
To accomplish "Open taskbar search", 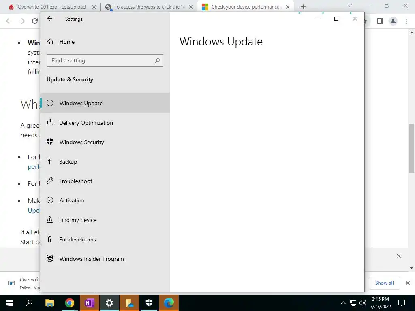I will tap(29, 303).
